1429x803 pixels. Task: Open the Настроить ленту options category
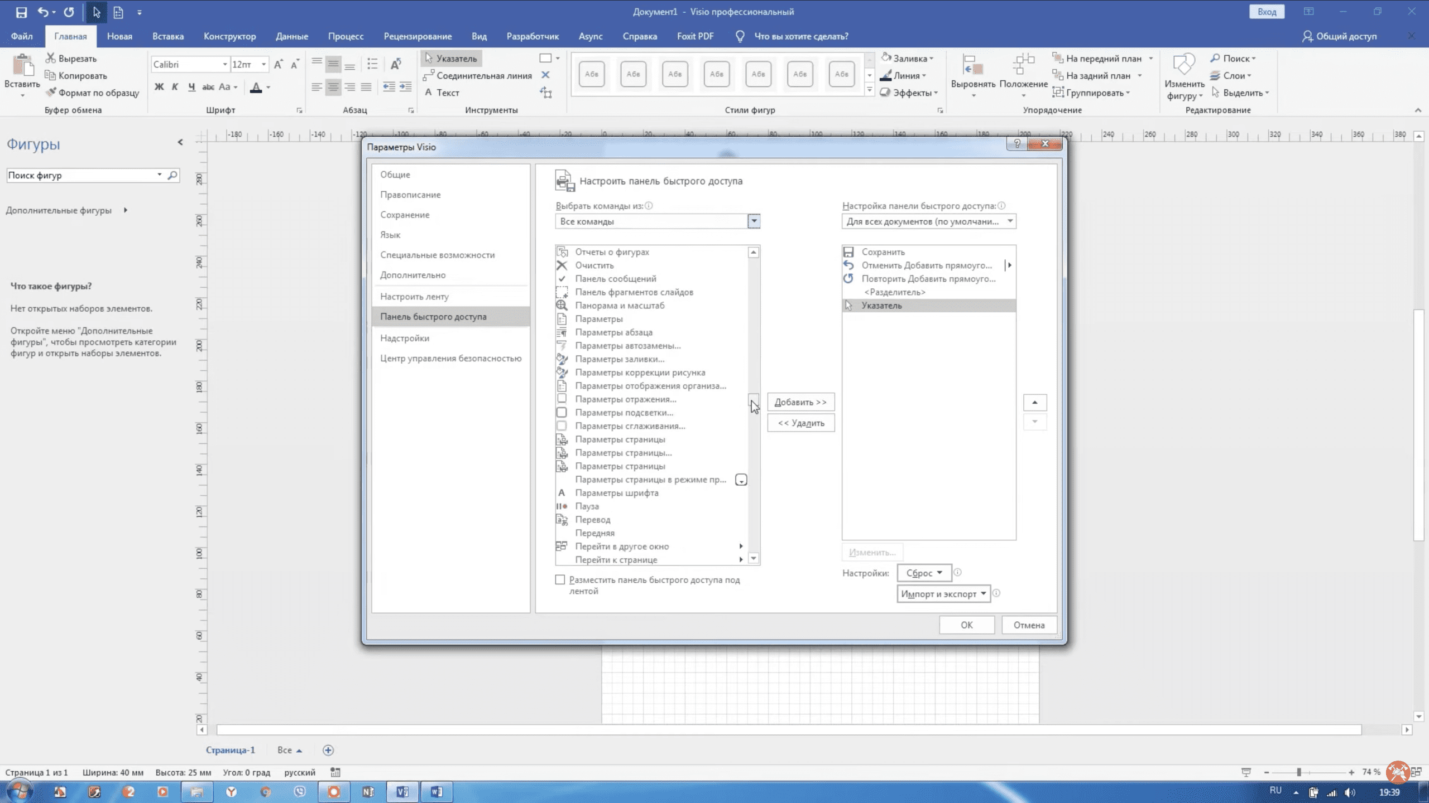click(x=414, y=297)
